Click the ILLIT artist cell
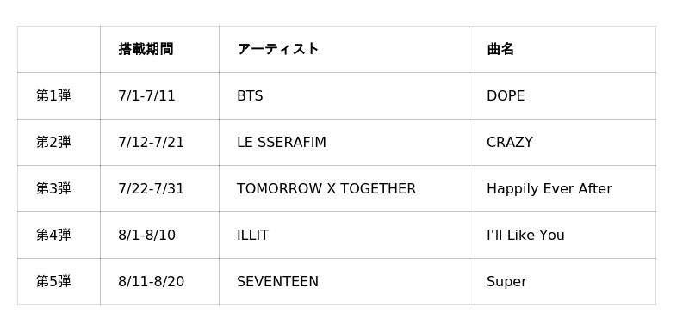Image resolution: width=689 pixels, height=331 pixels. 252,235
